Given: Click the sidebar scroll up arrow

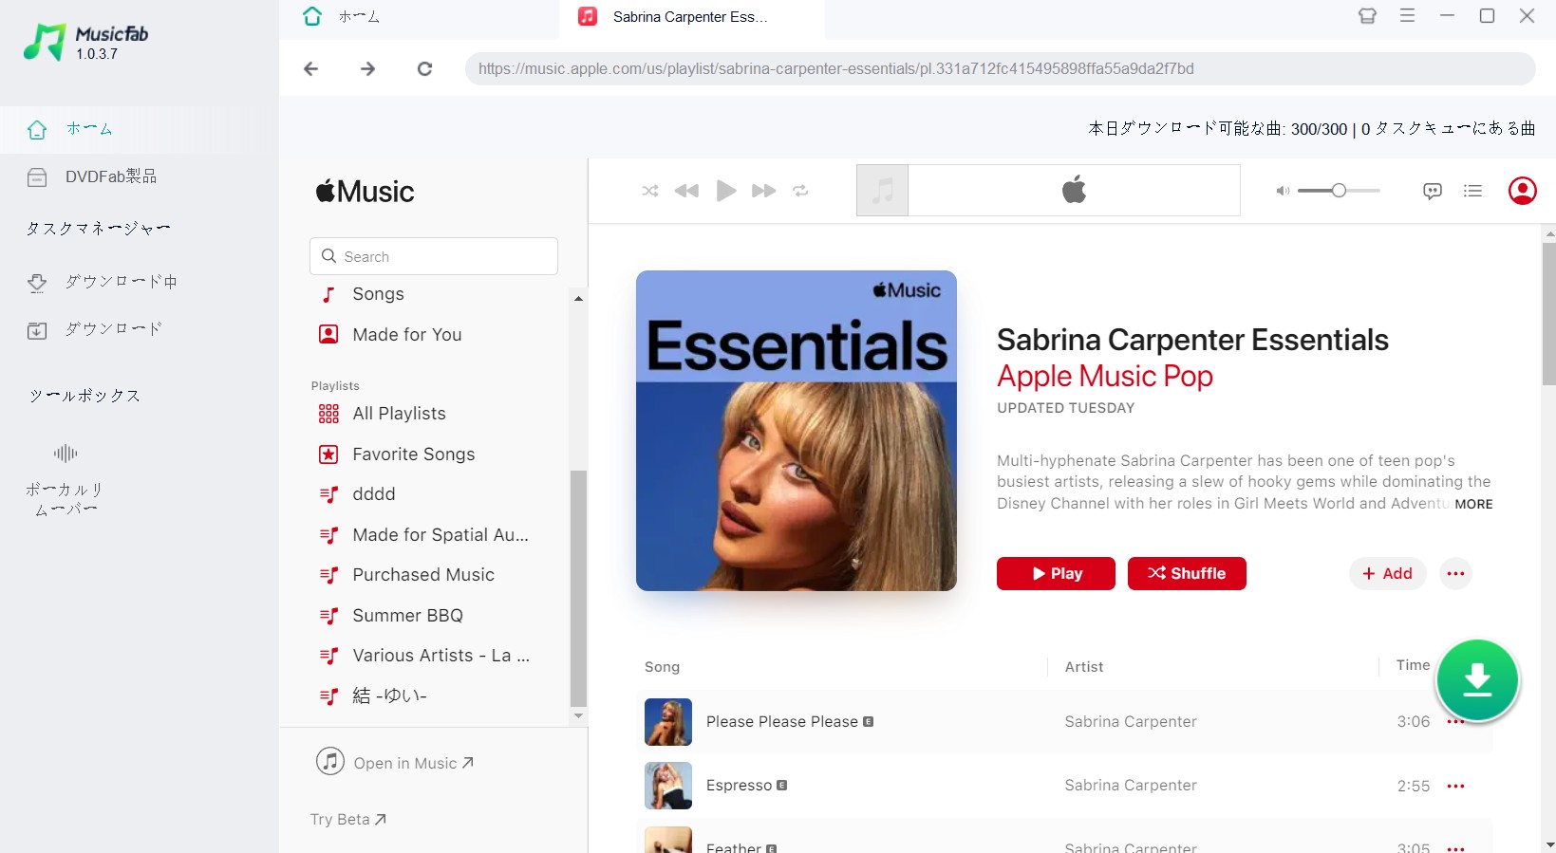Looking at the screenshot, I should [x=578, y=298].
